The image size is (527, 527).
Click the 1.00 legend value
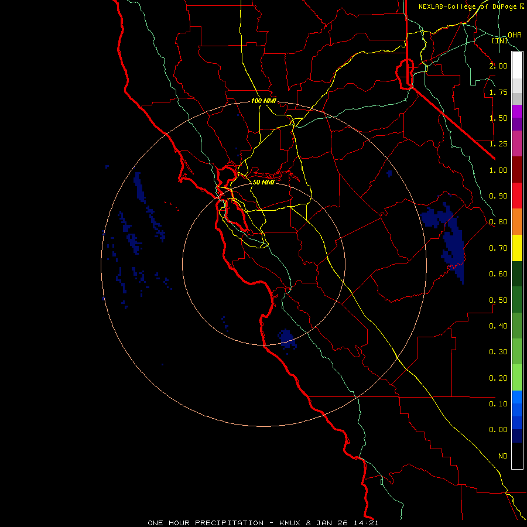[x=498, y=170]
